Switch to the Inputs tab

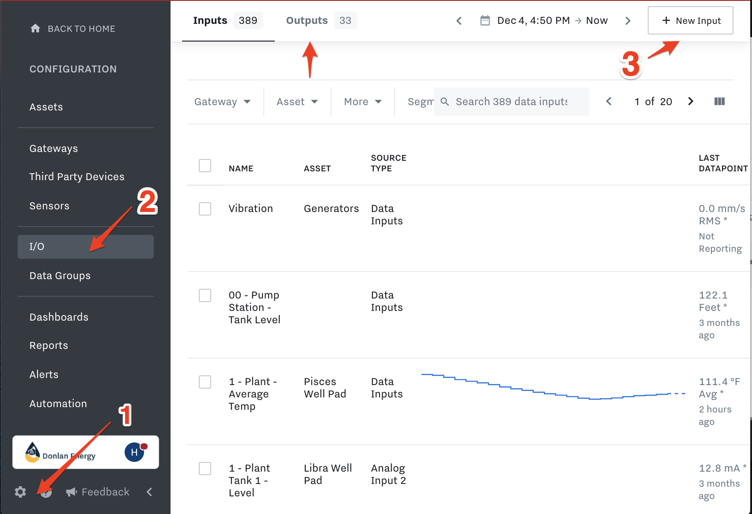pos(228,20)
